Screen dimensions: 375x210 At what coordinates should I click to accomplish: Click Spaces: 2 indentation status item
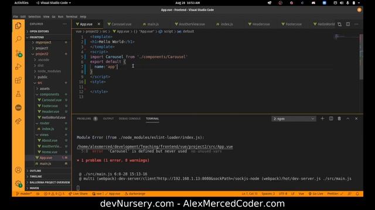(x=268, y=194)
